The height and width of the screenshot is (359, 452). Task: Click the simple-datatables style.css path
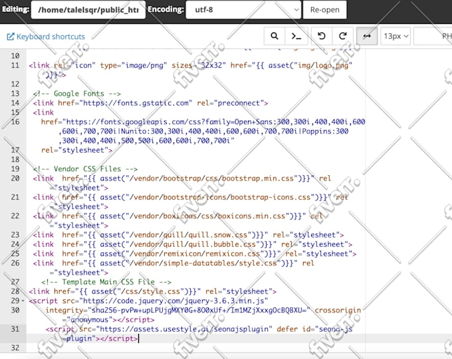[x=203, y=263]
